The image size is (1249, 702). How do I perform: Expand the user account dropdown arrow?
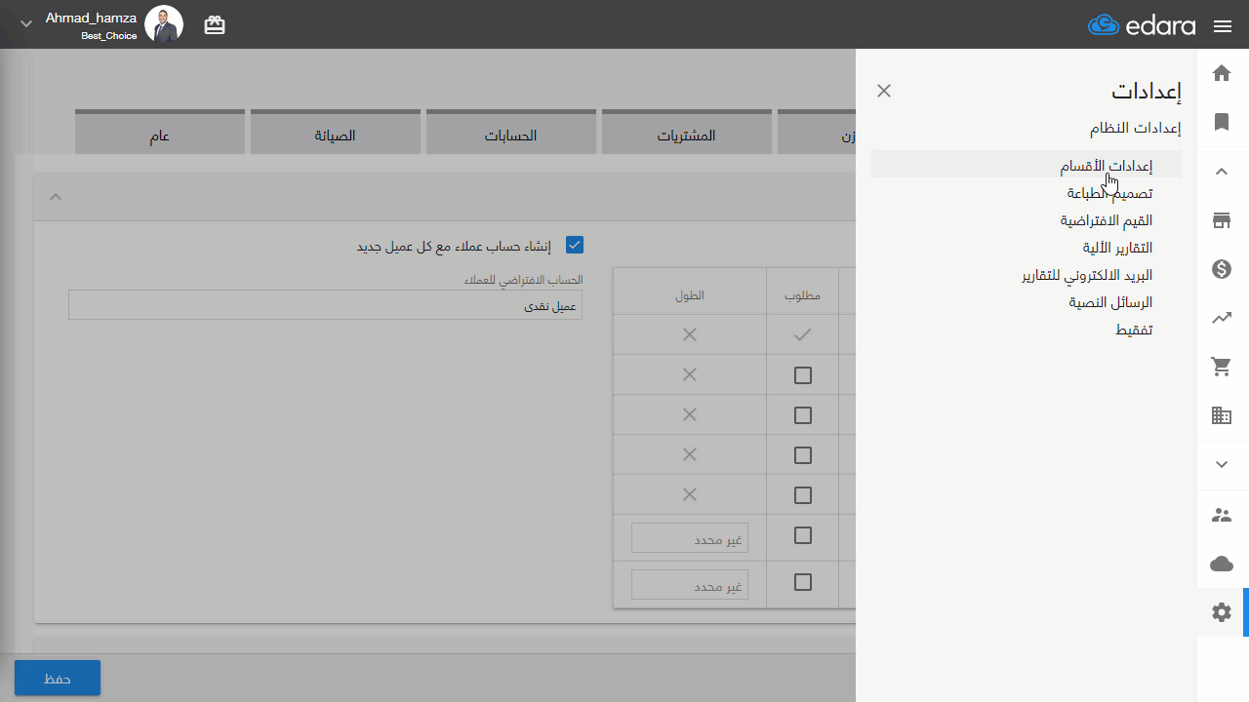(x=26, y=23)
